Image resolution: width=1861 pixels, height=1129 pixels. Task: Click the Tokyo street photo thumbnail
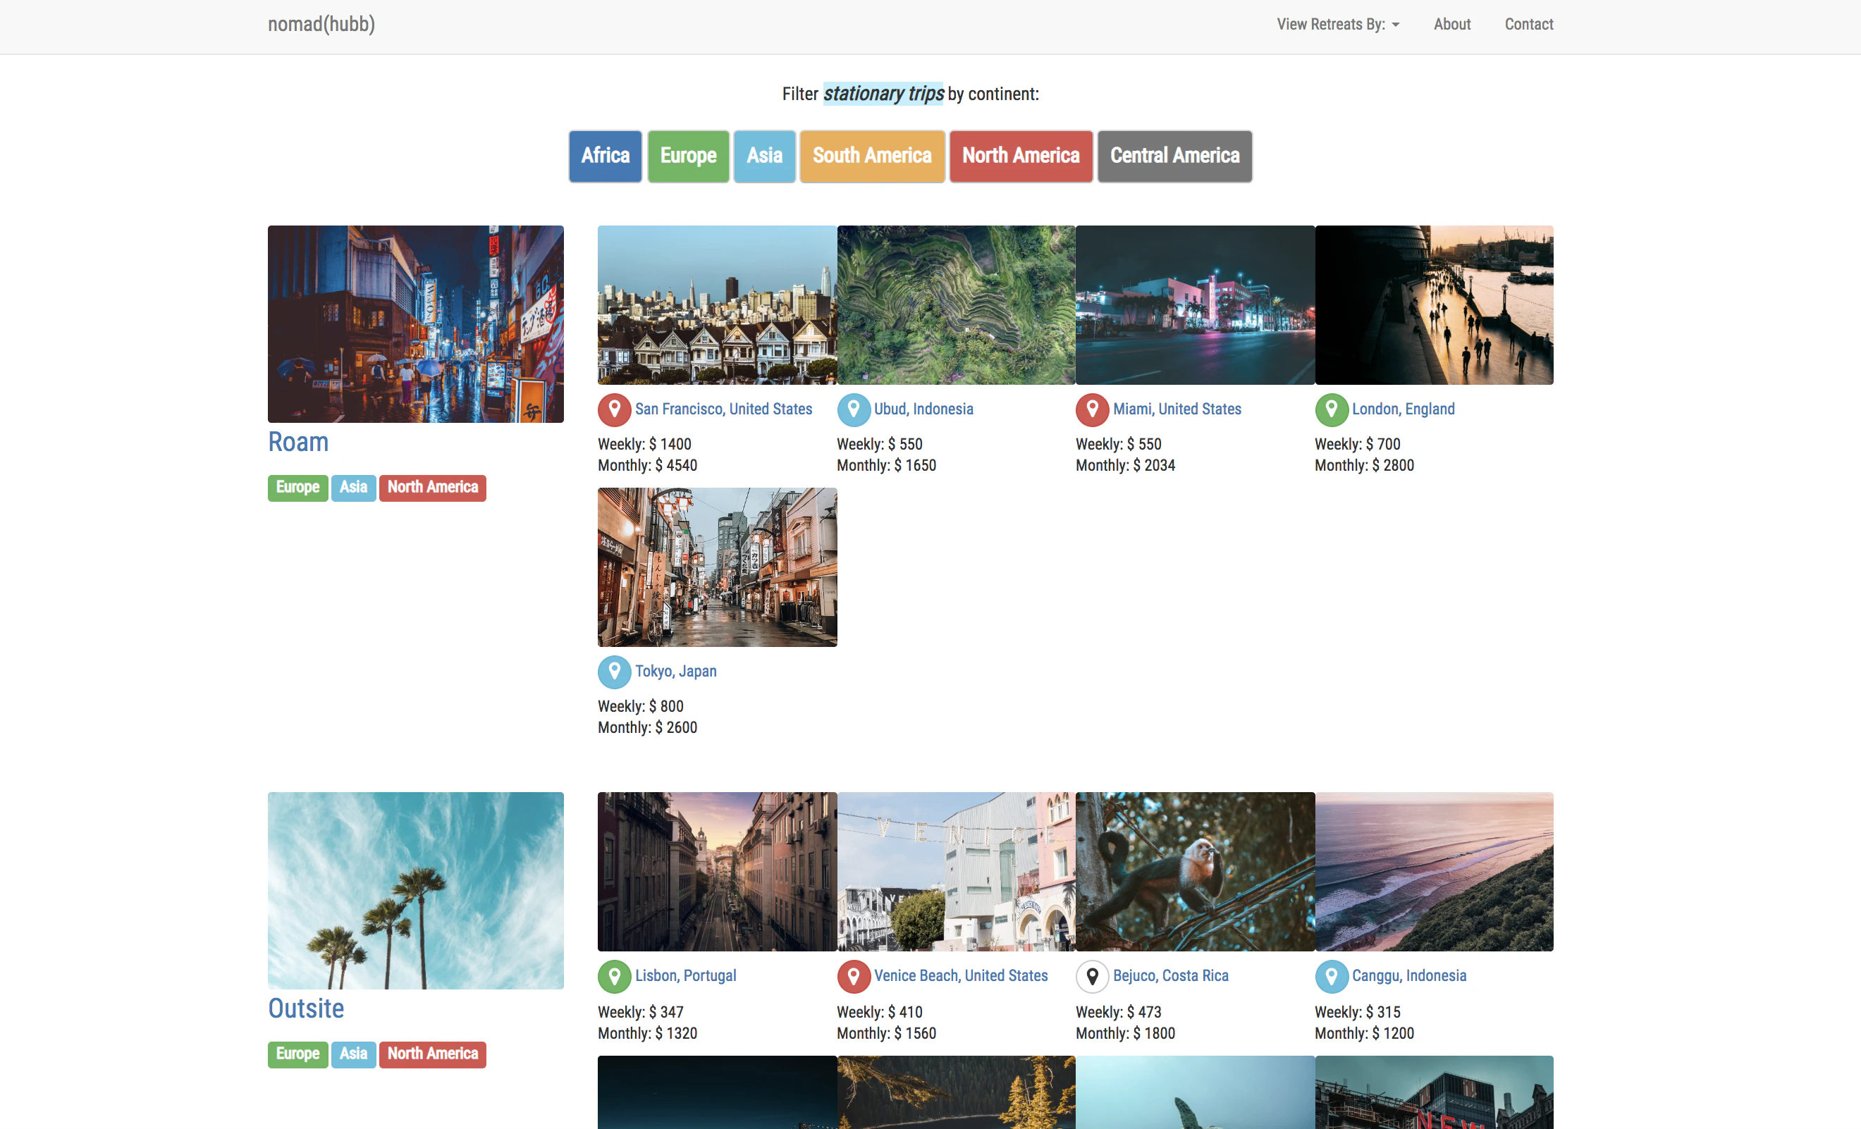pyautogui.click(x=717, y=567)
